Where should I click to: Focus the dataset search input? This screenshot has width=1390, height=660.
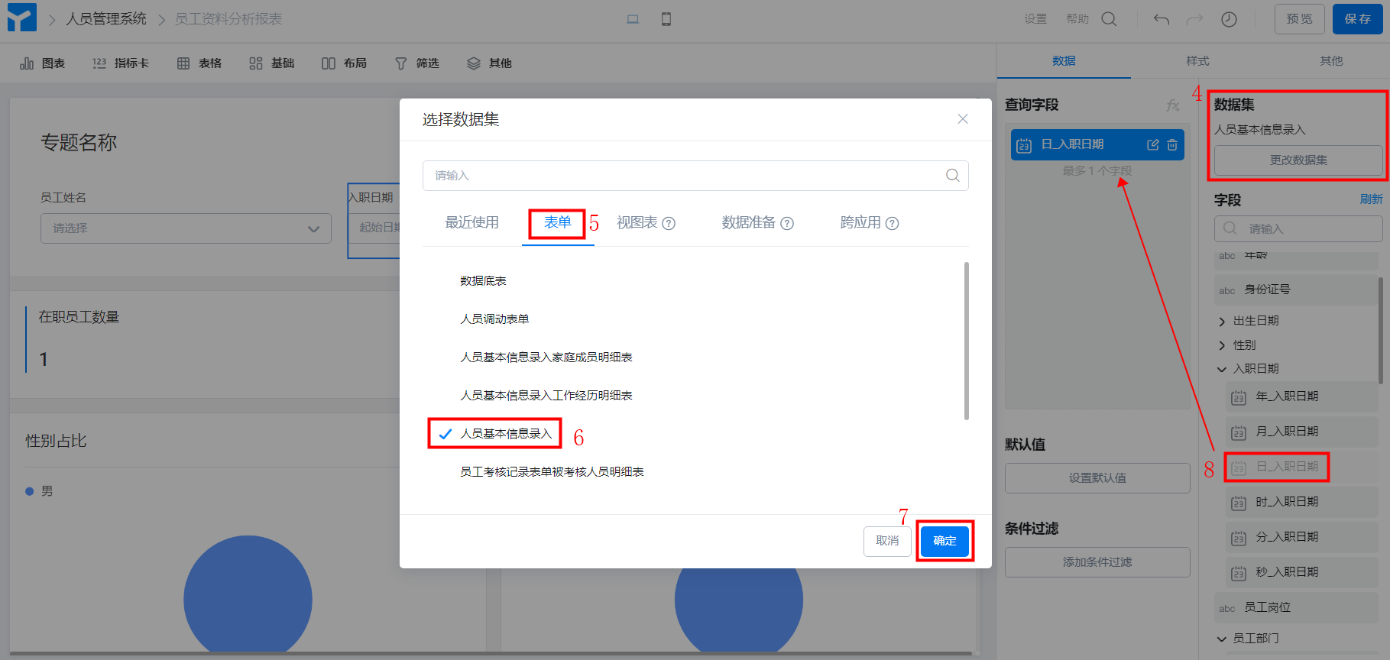point(695,176)
